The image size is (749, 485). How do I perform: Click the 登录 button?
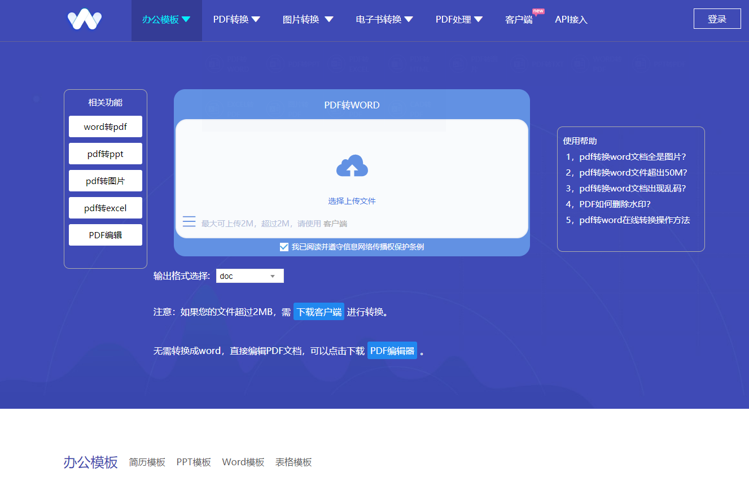pos(717,19)
